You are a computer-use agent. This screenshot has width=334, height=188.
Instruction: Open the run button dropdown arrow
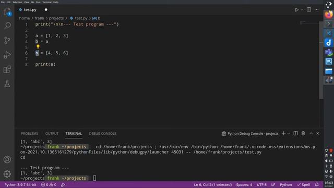[302, 9]
